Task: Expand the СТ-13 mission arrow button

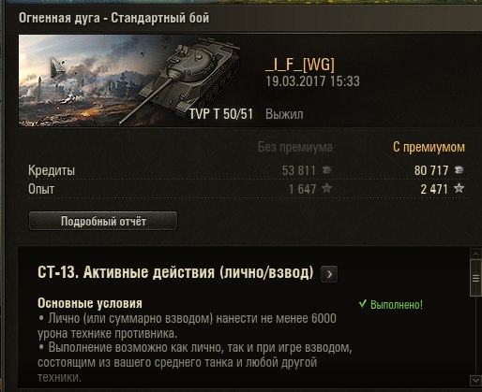Action: coord(329,274)
